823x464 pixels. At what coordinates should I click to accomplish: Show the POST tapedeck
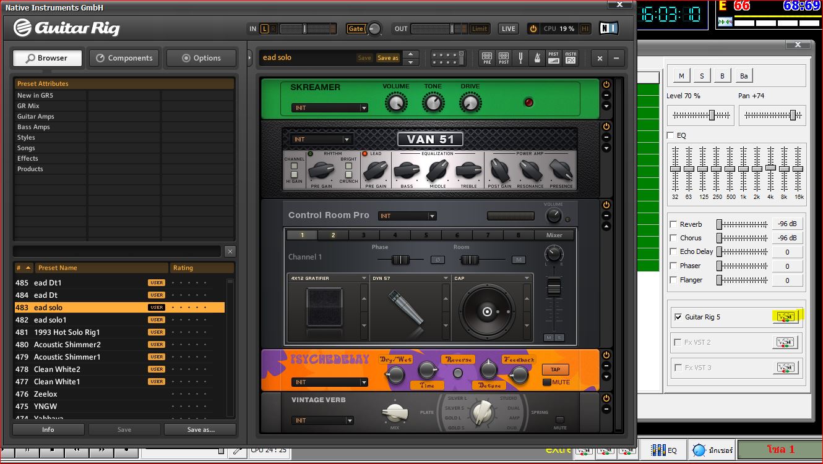(504, 57)
